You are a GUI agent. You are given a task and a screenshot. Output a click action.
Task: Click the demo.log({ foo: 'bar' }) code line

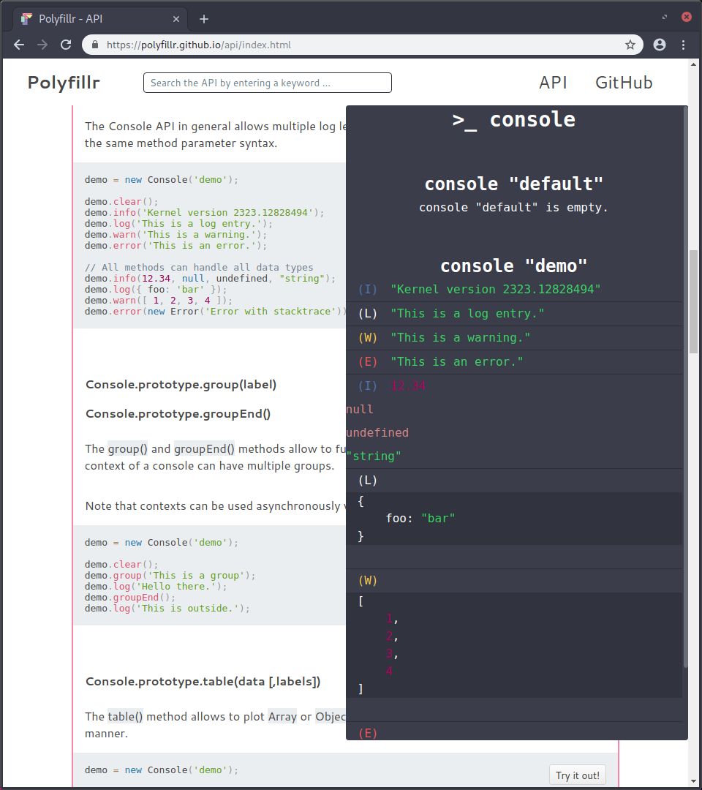pos(156,290)
